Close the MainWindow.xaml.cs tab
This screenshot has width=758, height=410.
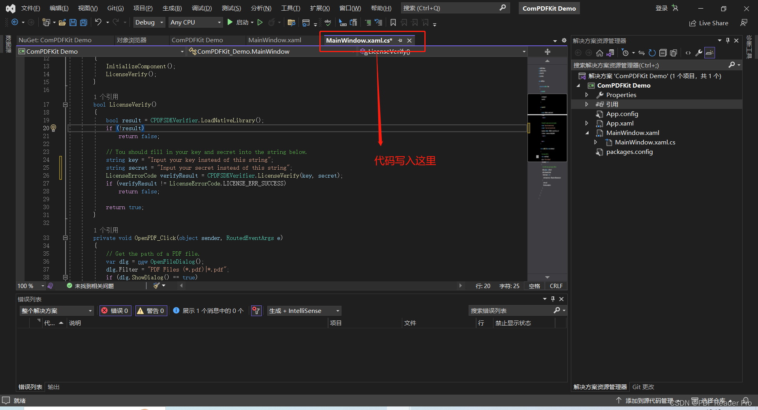[410, 40]
